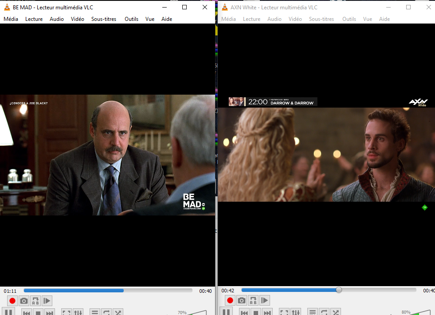Image resolution: width=435 pixels, height=315 pixels.
Task: Close the AXN White VLC window
Action: pyautogui.click(x=429, y=7)
